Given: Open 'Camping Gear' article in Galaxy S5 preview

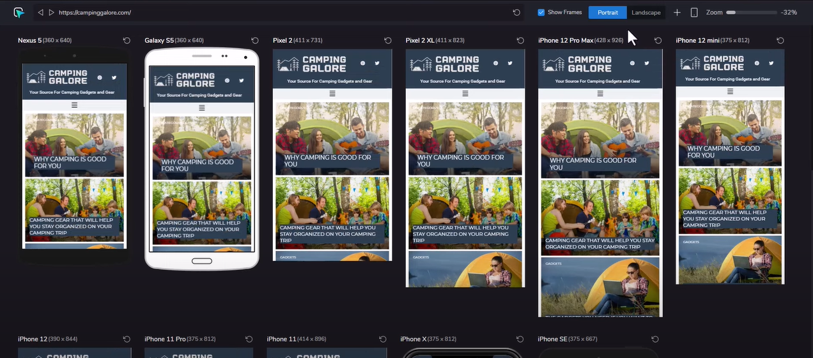Looking at the screenshot, I should (202, 213).
